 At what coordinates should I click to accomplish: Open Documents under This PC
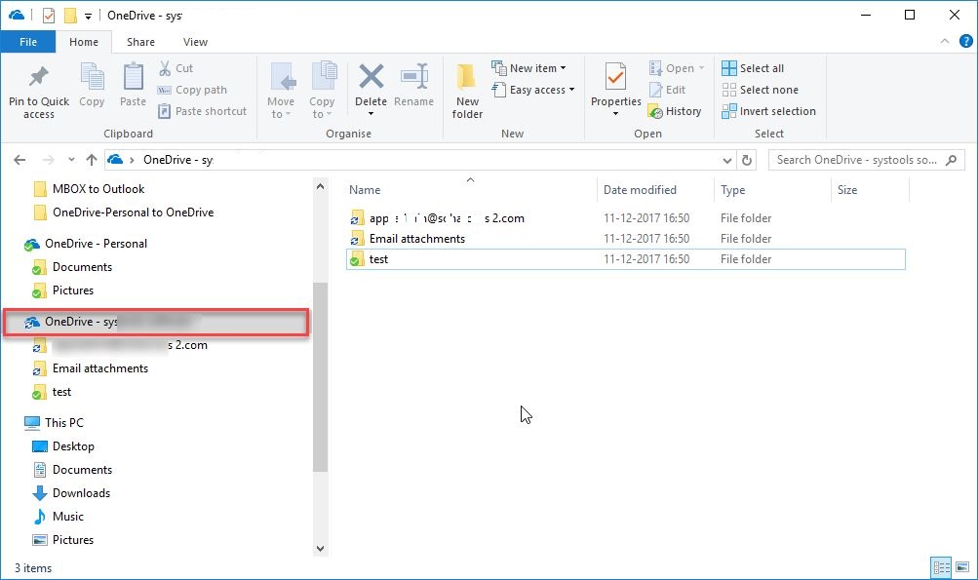pyautogui.click(x=82, y=470)
